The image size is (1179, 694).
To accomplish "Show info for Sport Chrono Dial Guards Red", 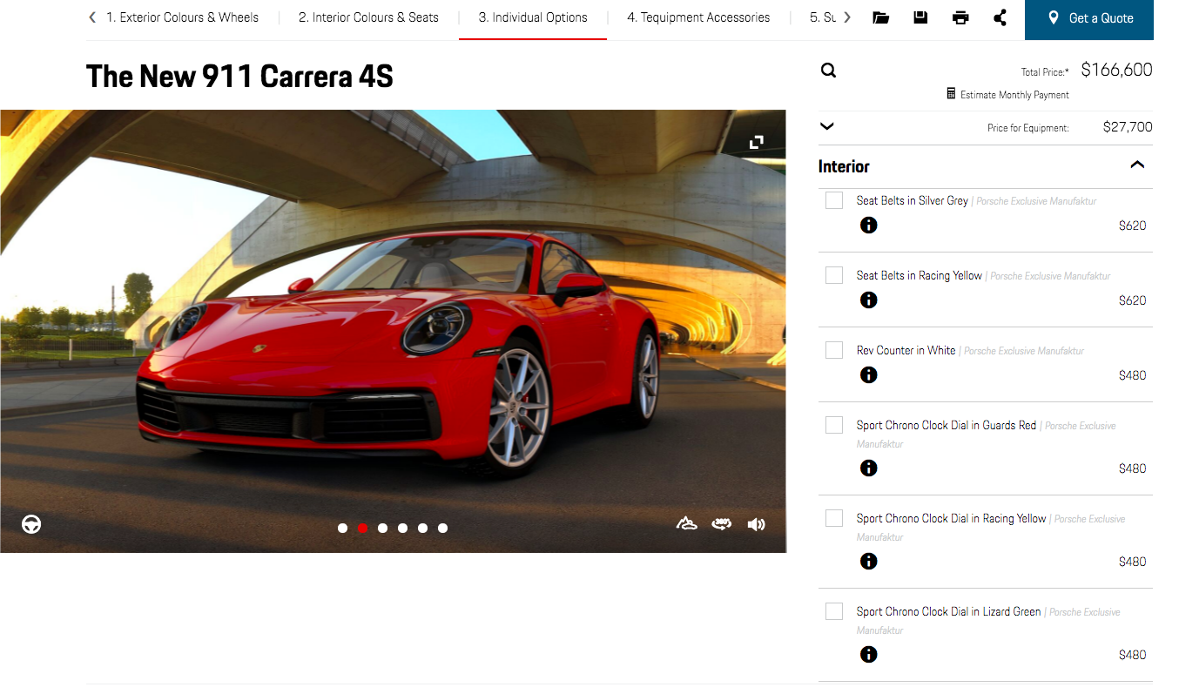I will (868, 468).
